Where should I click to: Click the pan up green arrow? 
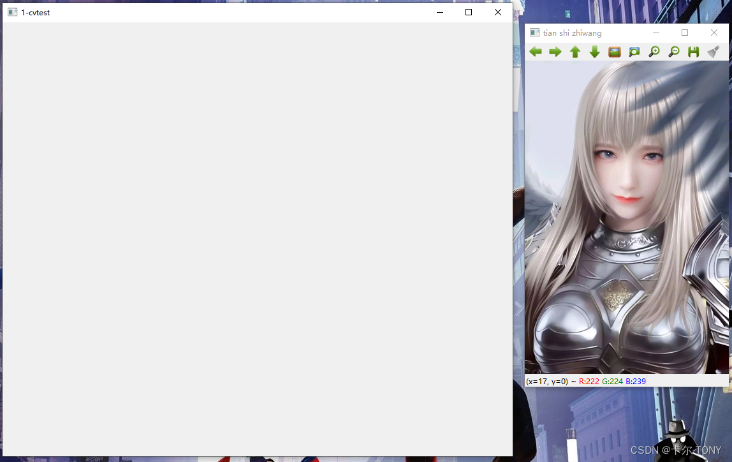click(575, 52)
